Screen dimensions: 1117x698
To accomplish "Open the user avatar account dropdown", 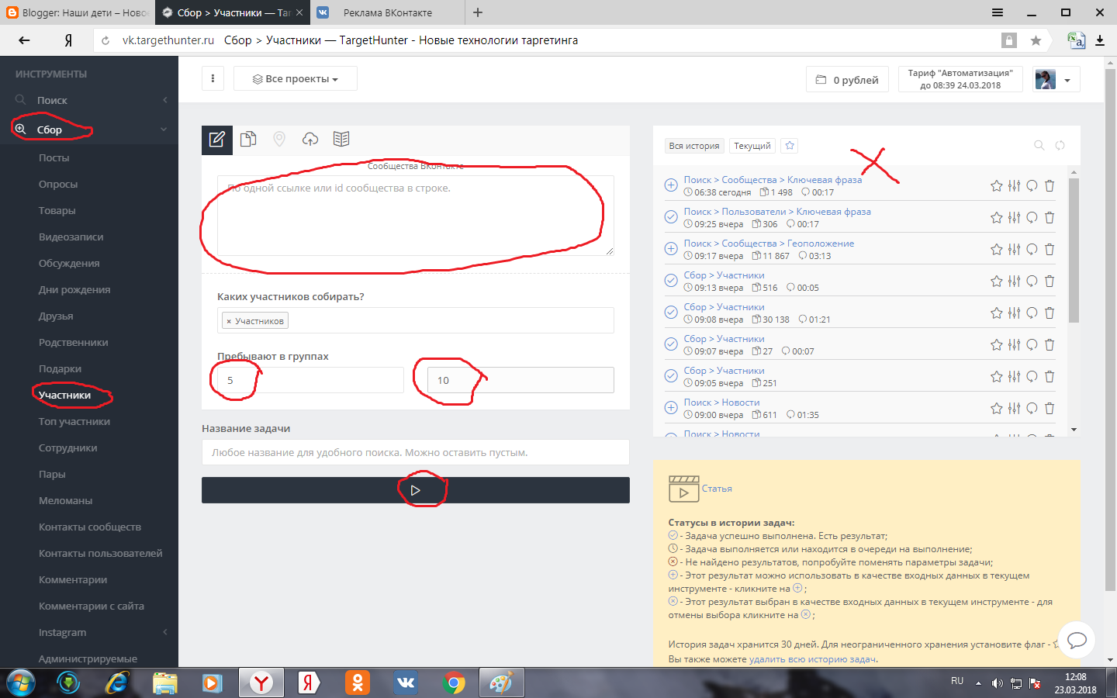I will pyautogui.click(x=1056, y=79).
